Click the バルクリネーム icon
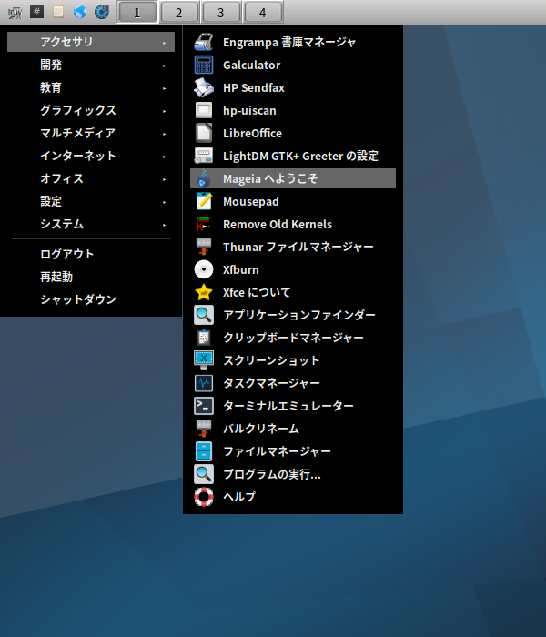The height and width of the screenshot is (637, 546). coord(204,429)
